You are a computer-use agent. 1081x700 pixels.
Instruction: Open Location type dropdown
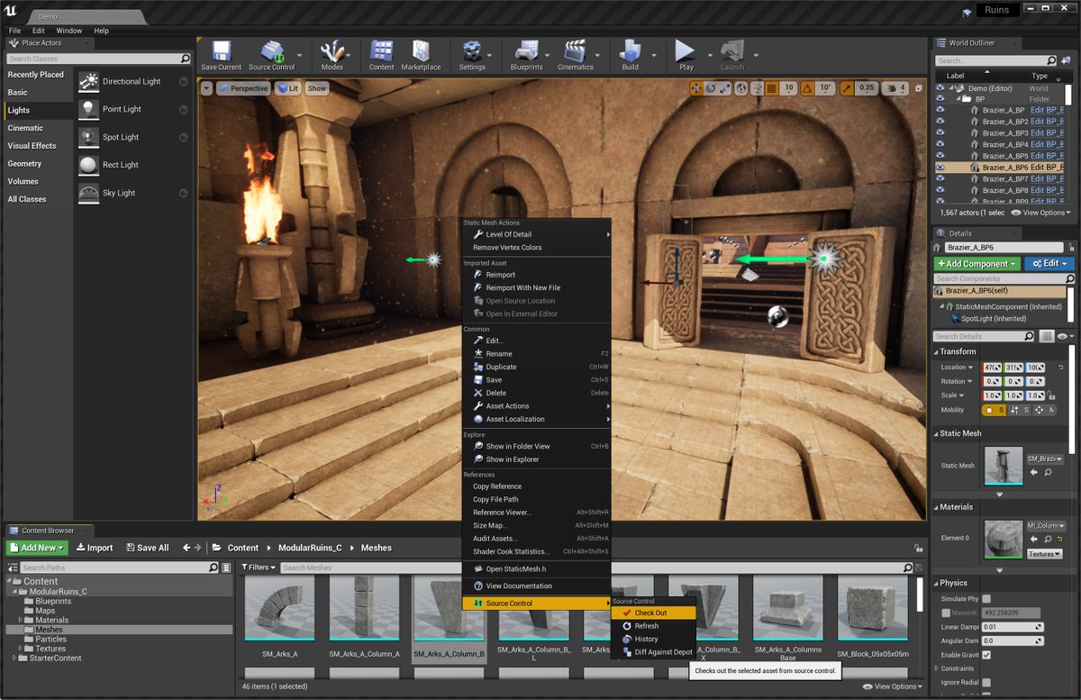pos(958,367)
